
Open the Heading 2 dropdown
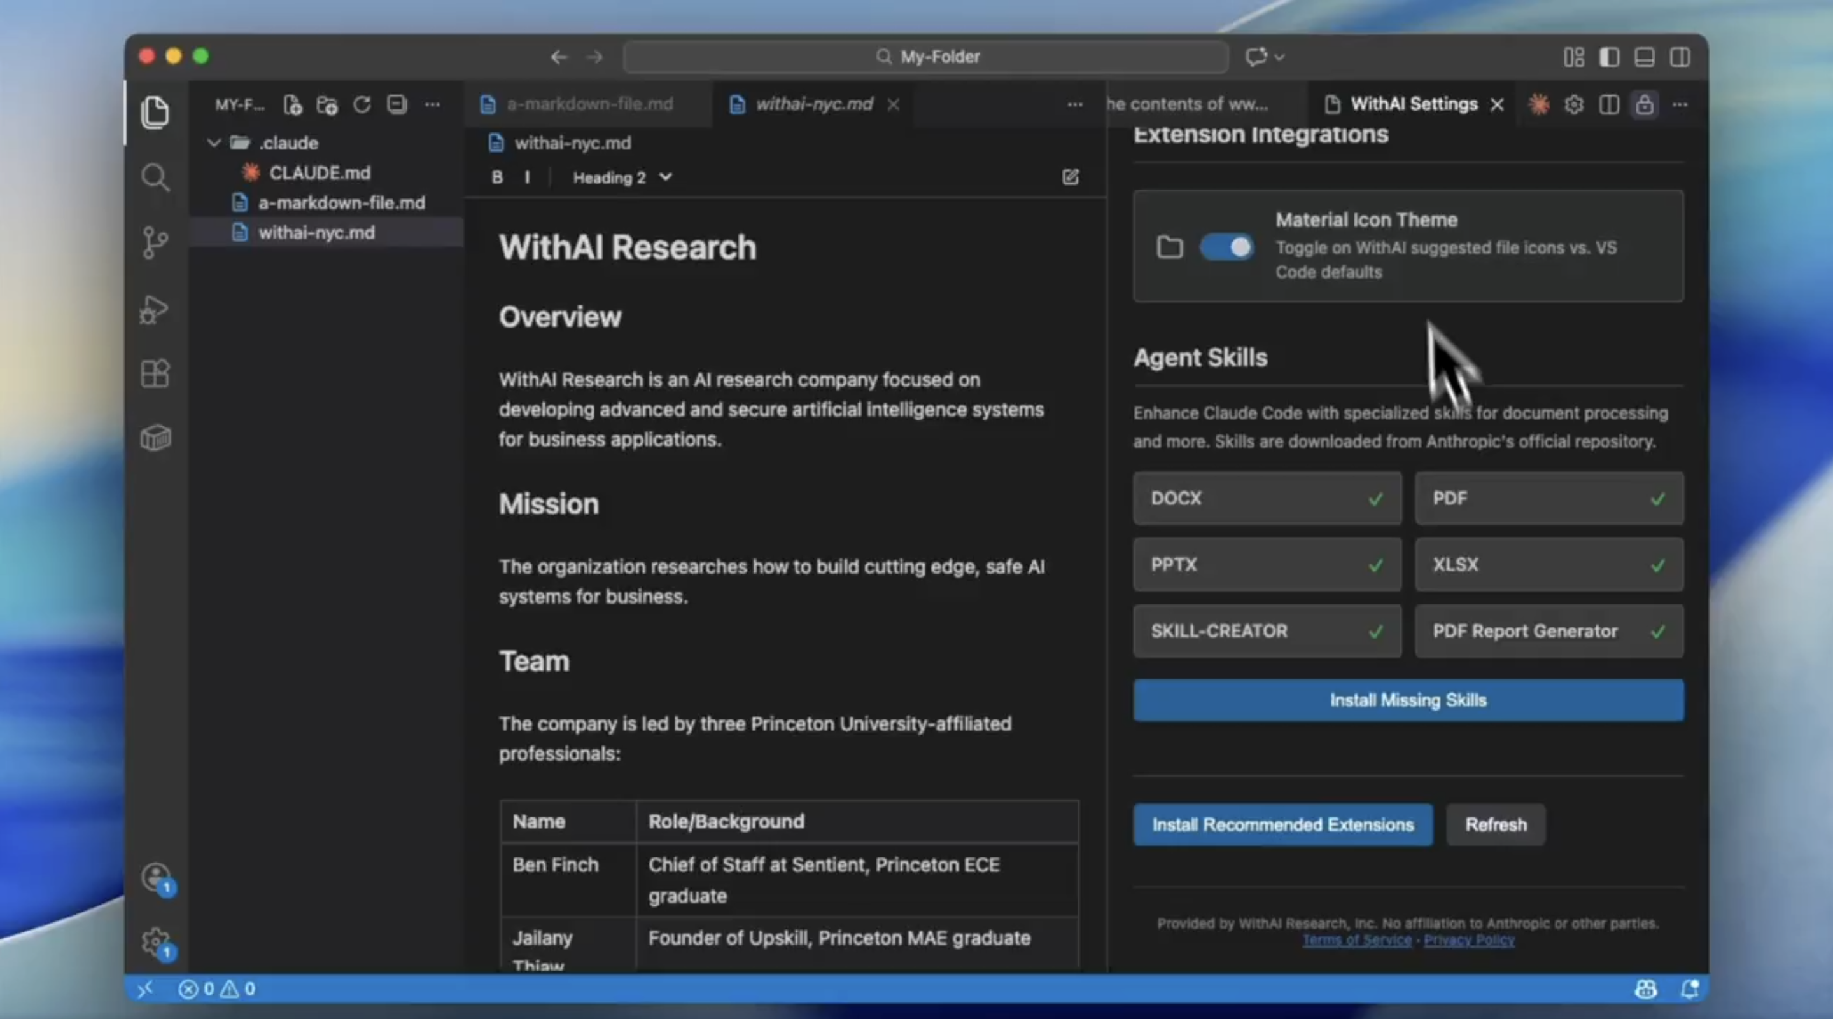[621, 177]
